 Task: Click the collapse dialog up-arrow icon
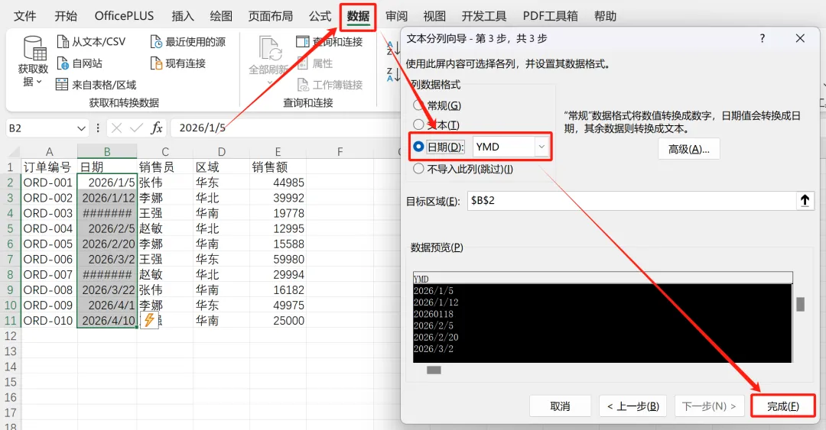(x=805, y=201)
